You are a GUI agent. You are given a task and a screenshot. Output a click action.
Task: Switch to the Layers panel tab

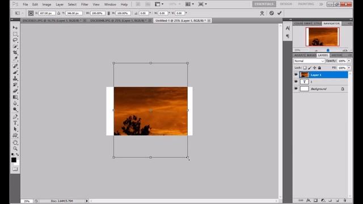coord(323,56)
